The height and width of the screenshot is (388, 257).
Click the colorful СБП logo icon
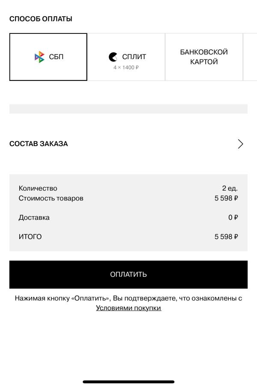point(39,57)
